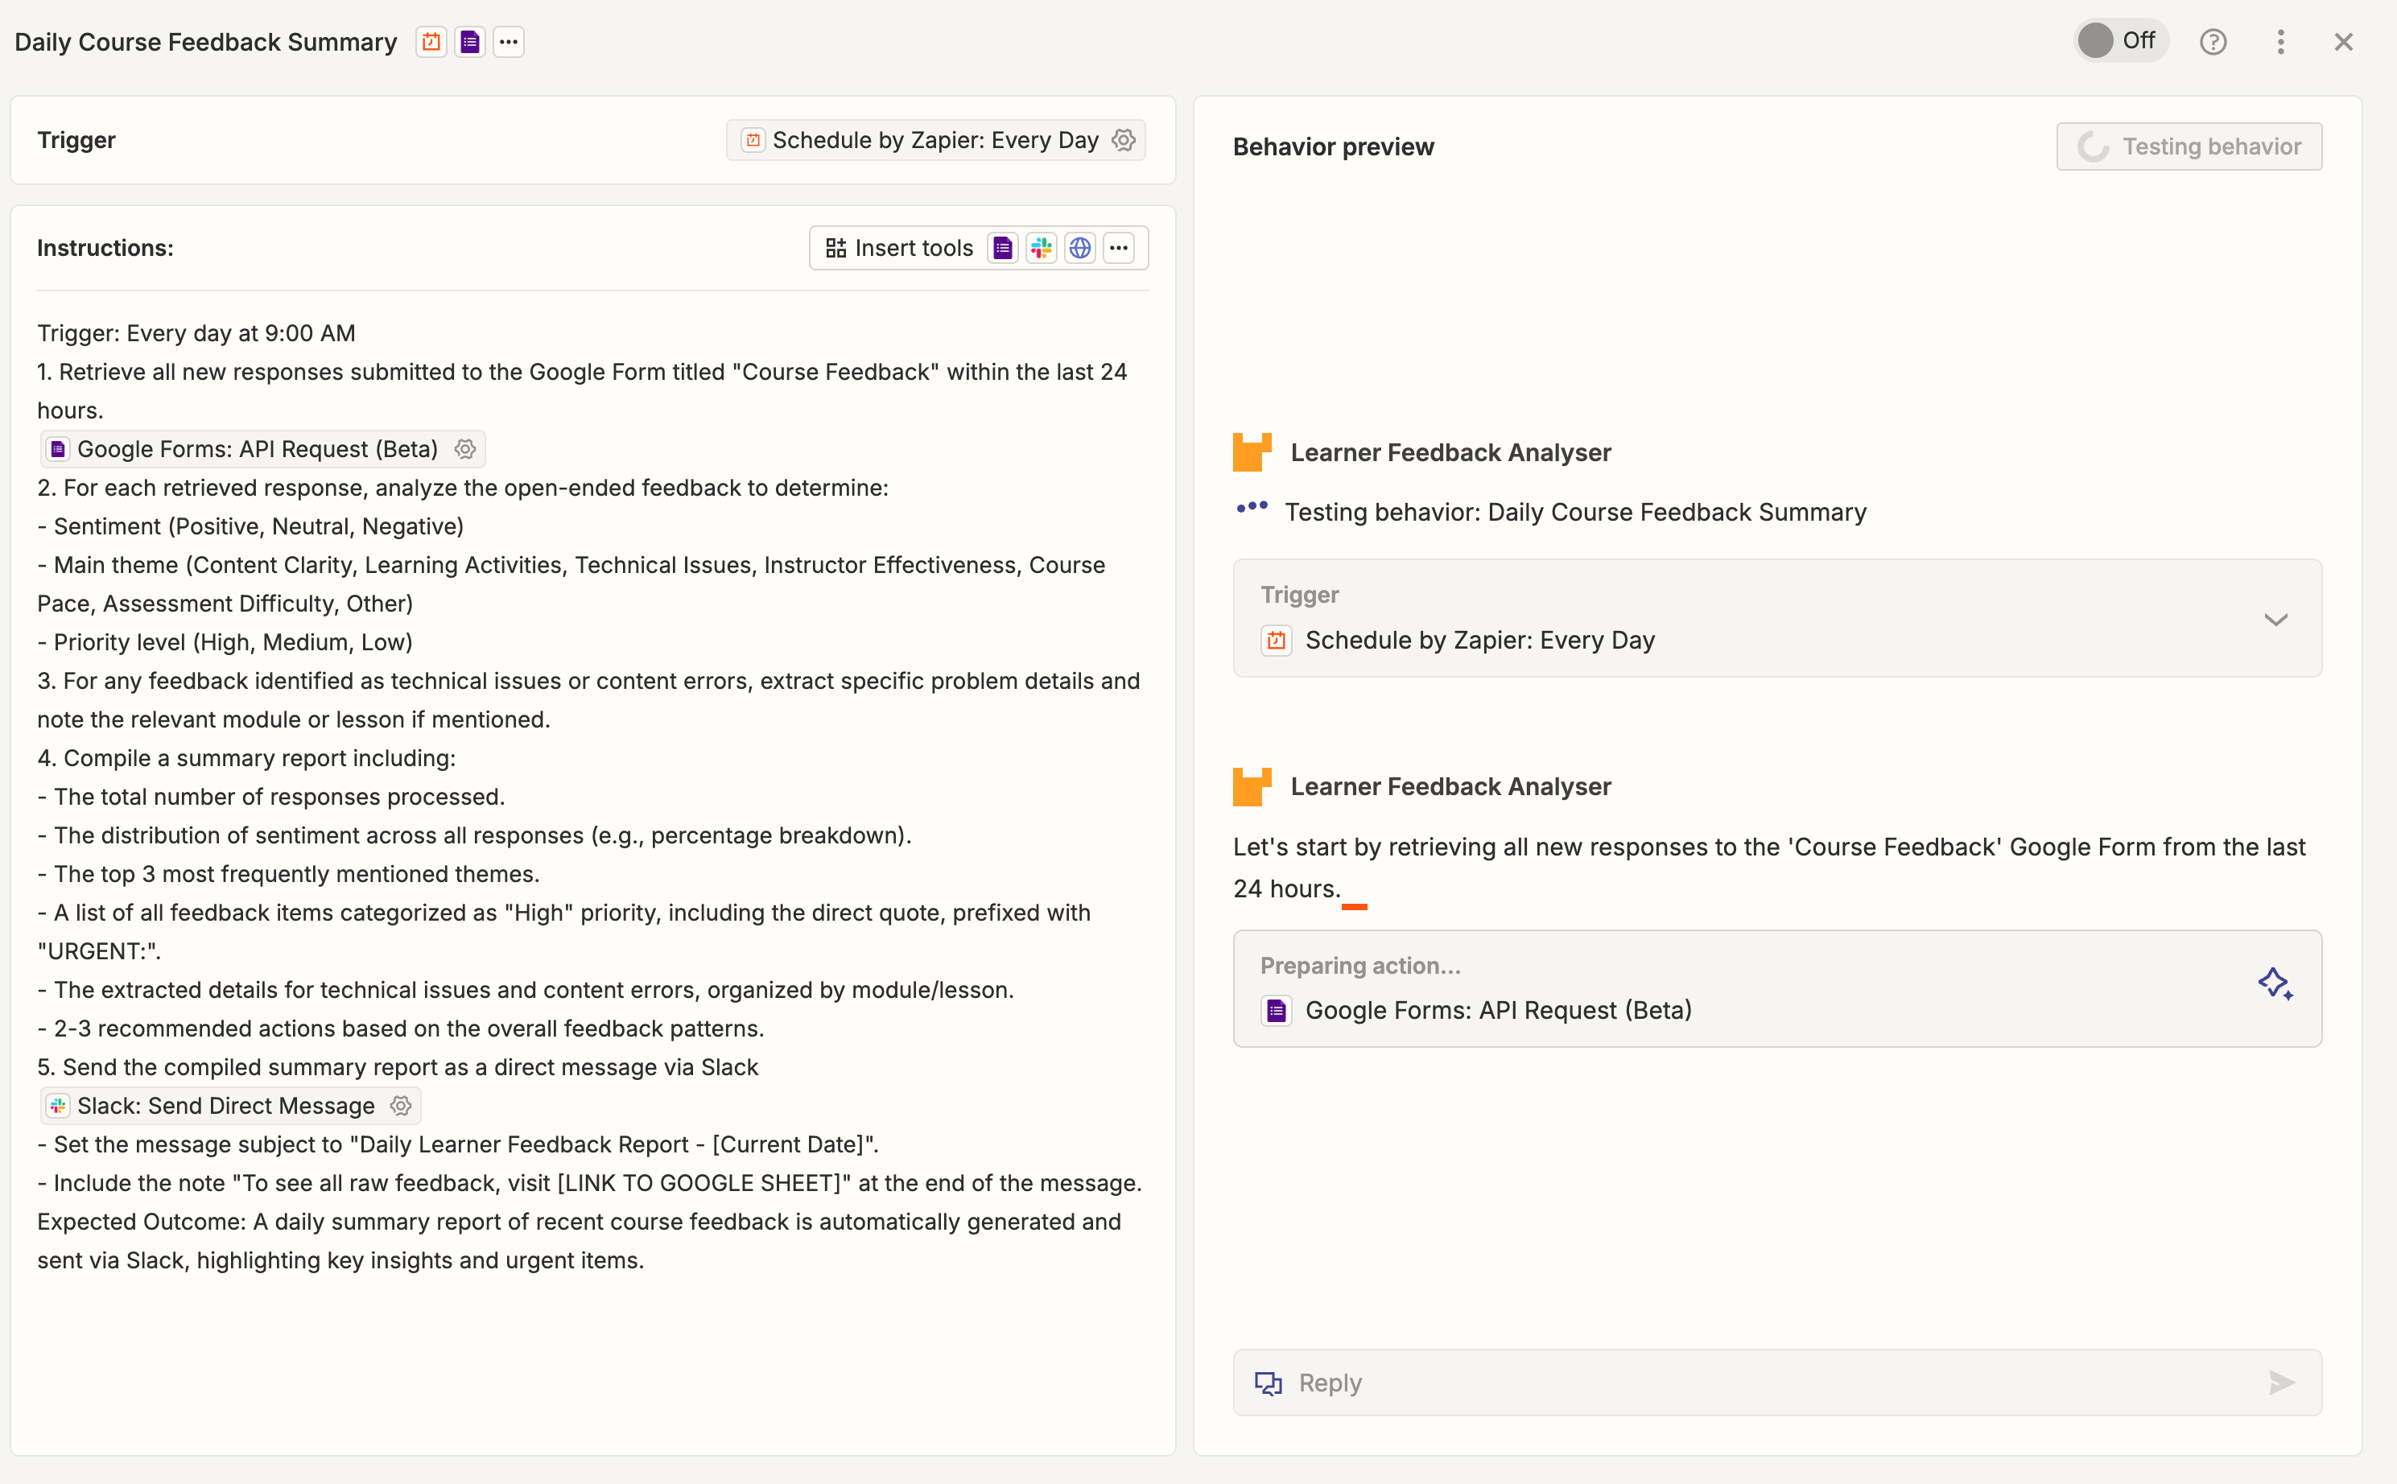The image size is (2397, 1484).
Task: Click the 'Preparing action...' label
Action: (x=1360, y=966)
